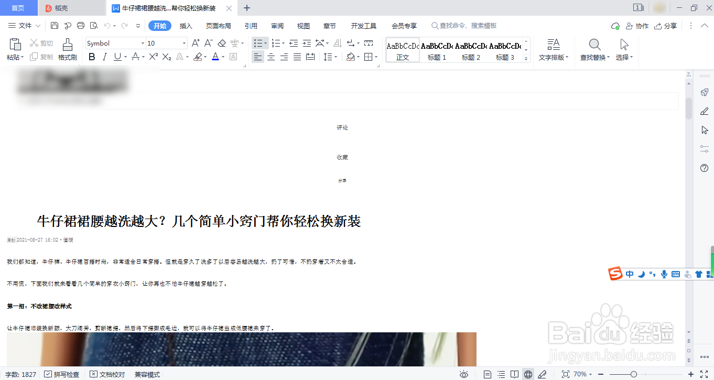Open the font size 10 dropdown

click(184, 44)
